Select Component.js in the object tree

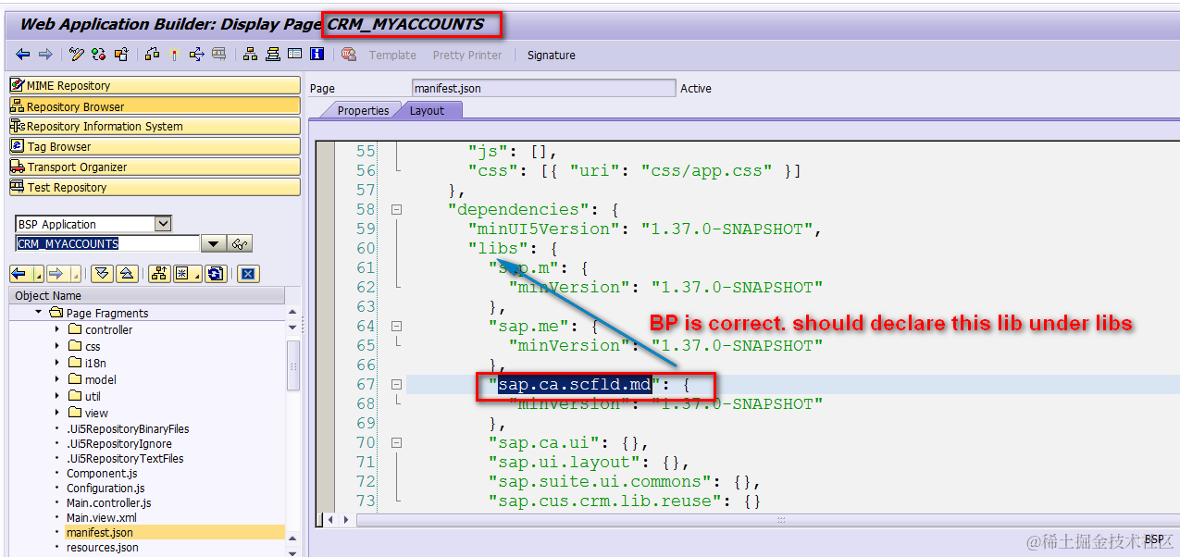[x=102, y=473]
